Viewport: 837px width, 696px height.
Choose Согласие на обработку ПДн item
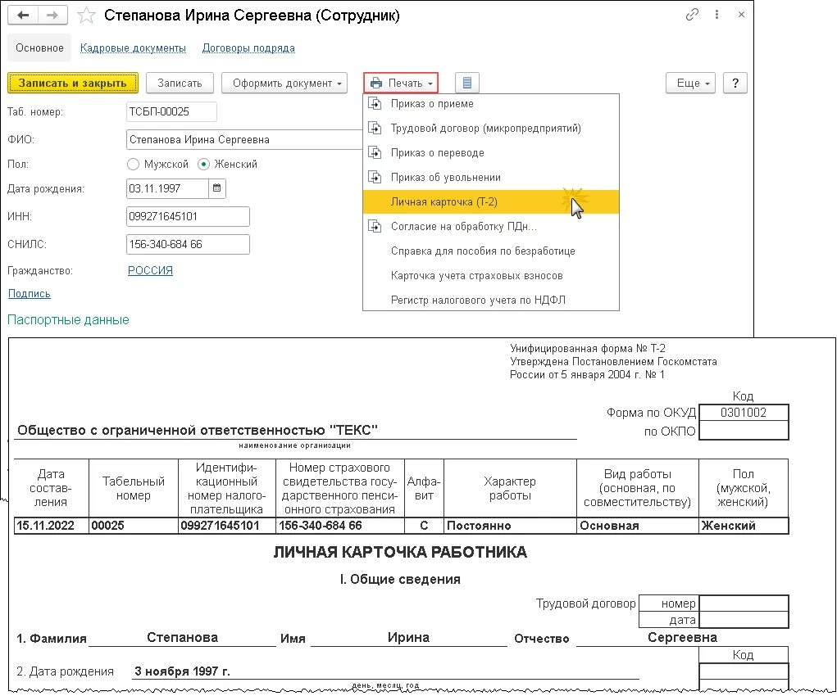(491, 227)
